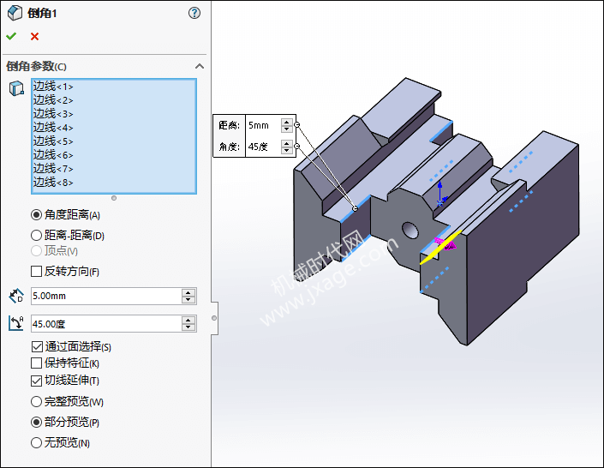The width and height of the screenshot is (604, 468).
Task: Select the 完整预览 radio option
Action: (x=36, y=402)
